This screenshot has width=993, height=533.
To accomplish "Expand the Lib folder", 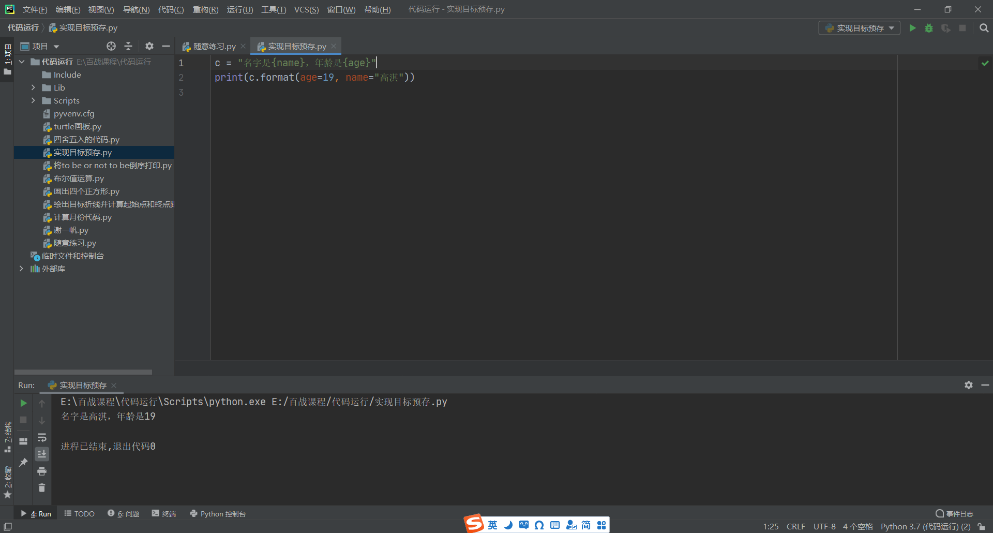I will pyautogui.click(x=33, y=87).
